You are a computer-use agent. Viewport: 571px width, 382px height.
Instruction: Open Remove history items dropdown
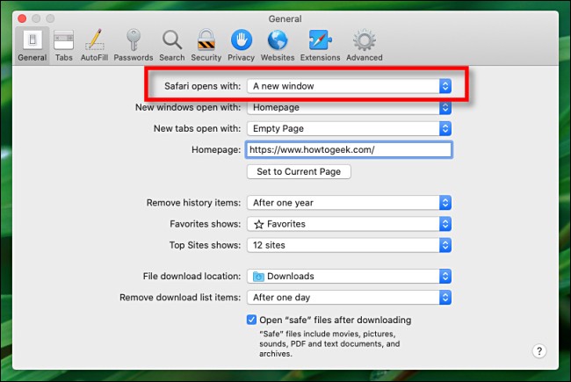[349, 203]
